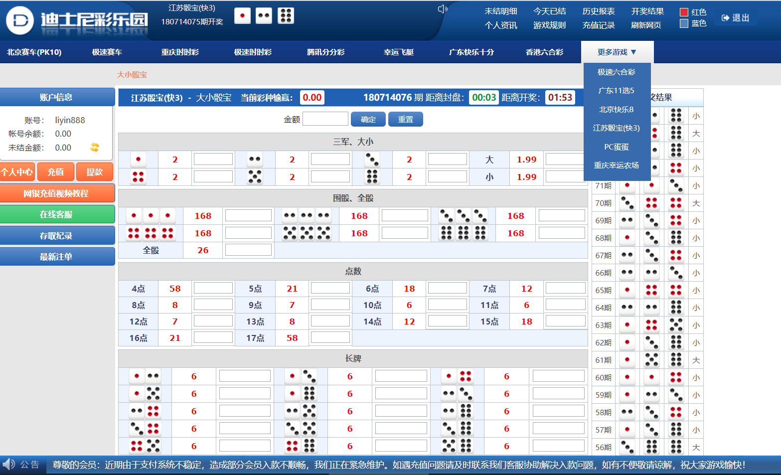Click the 退出 logout button
Viewport: 781px width, 475px height.
click(736, 18)
